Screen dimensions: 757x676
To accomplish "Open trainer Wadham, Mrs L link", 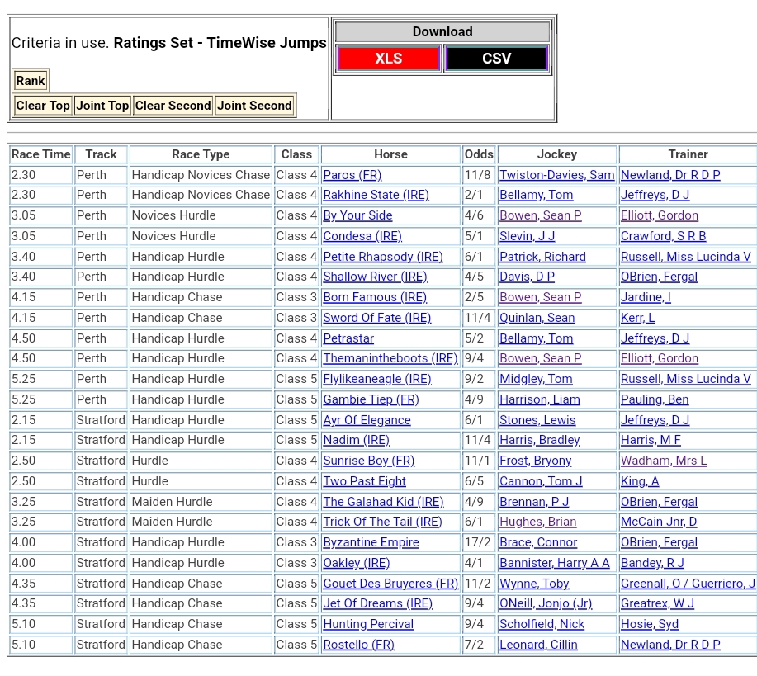I will click(x=664, y=461).
